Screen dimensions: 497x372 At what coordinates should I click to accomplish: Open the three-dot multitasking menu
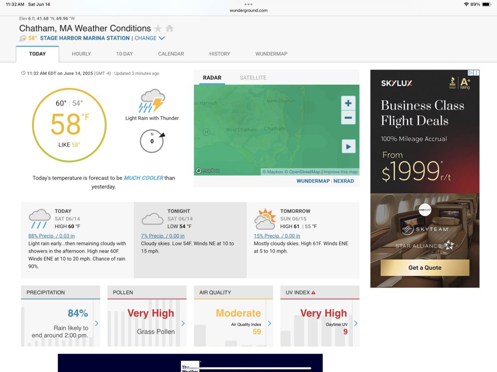coord(249,4)
